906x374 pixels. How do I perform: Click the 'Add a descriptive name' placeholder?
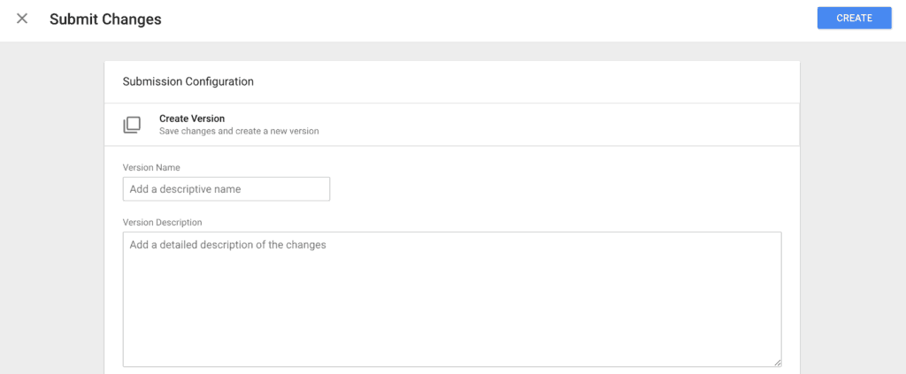(x=185, y=188)
